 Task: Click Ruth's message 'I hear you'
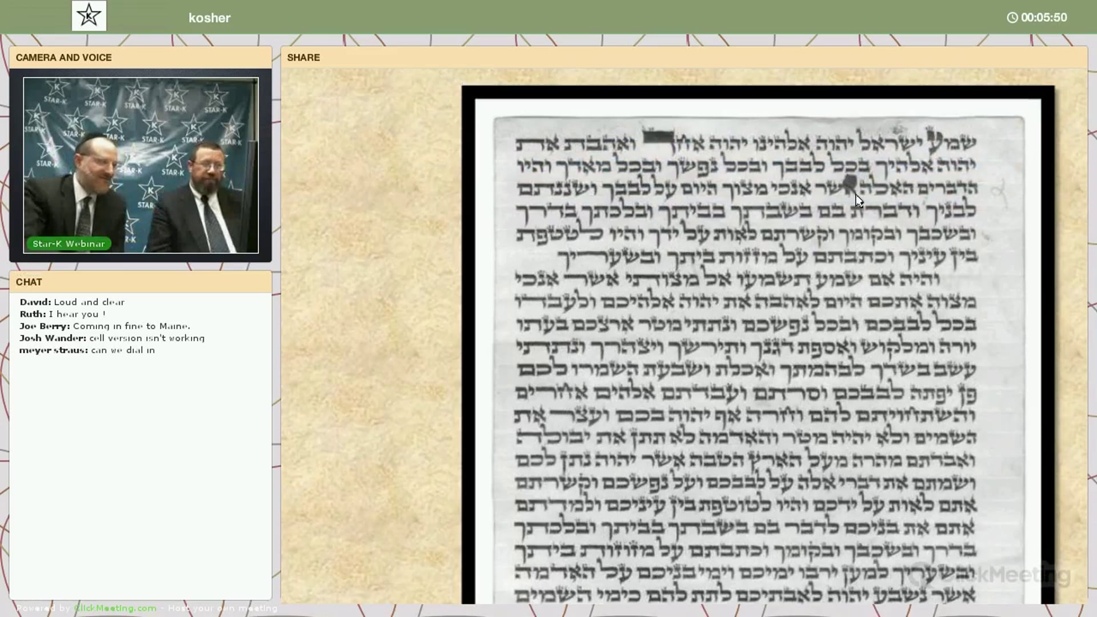click(x=62, y=314)
